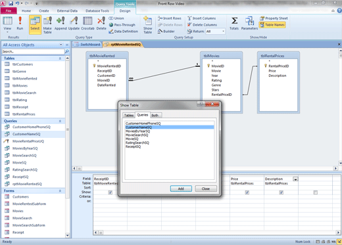Screen dimensions: 342x245
Task: Click the Undo icon in title bar
Action: [17, 3]
